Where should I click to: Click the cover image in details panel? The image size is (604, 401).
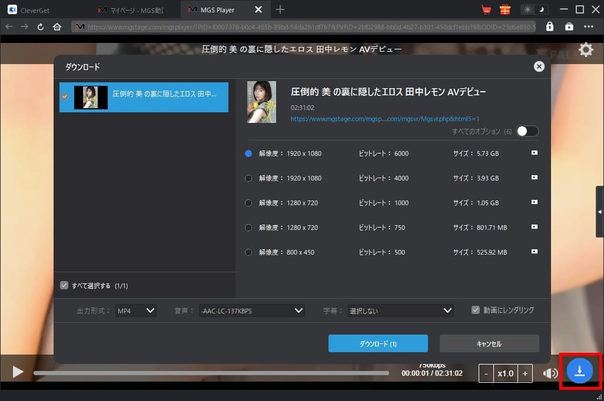click(x=261, y=102)
